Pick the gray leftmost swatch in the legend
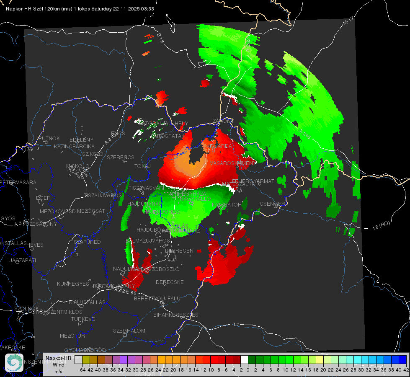Viewport: 410px width, 377px height. [x=78, y=360]
